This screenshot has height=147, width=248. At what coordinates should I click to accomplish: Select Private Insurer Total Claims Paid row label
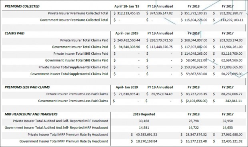[84, 40]
